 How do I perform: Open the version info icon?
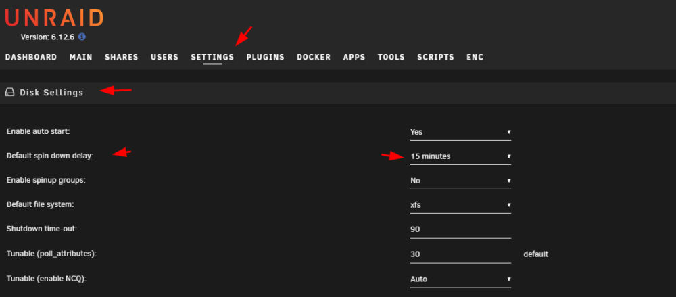tap(82, 37)
